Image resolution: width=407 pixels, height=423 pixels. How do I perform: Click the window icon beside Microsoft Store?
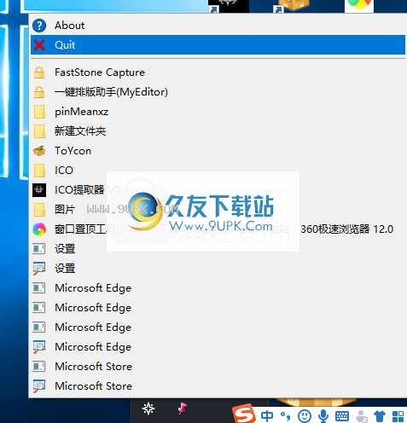pos(39,367)
